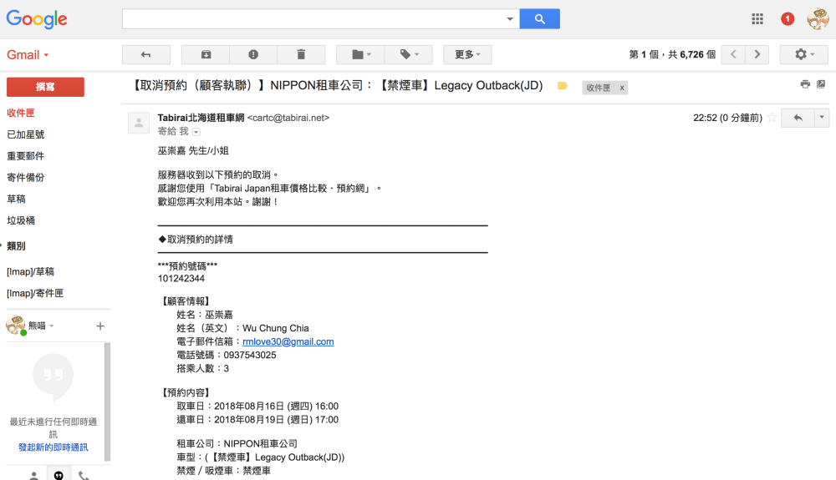Toggle the yellow importance marker

(562, 86)
